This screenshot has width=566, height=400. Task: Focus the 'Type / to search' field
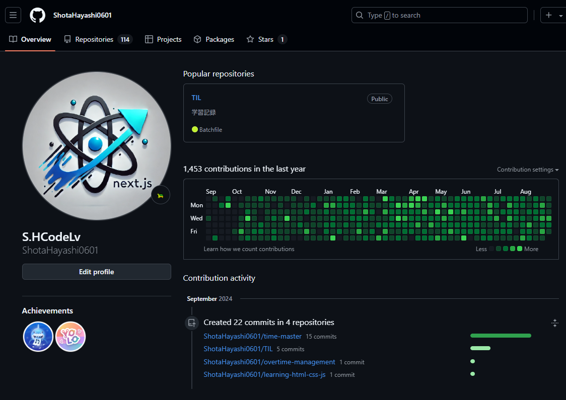(439, 15)
